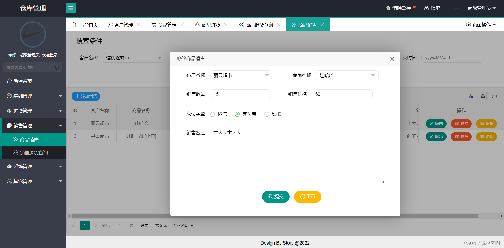Click the 旺旺雪饼[小包] table cell
The image size is (504, 248).
(141, 136)
